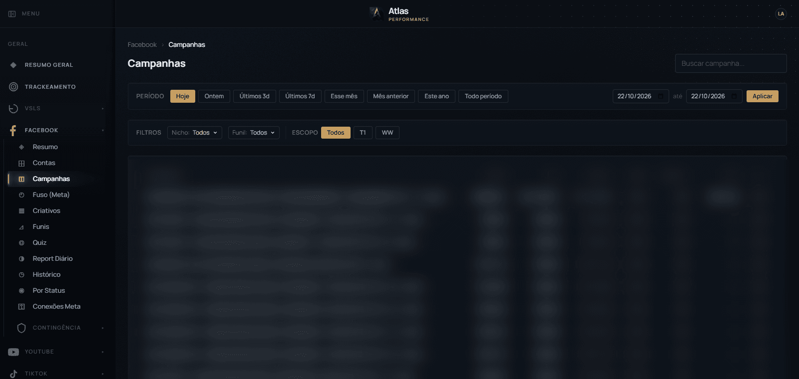Screen dimensions: 799x379
Task: Click the Contingência shield icon
Action: [21, 328]
